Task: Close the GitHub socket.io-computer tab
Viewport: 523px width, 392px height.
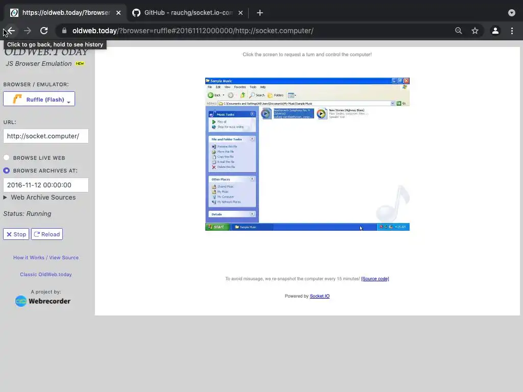Action: point(241,13)
